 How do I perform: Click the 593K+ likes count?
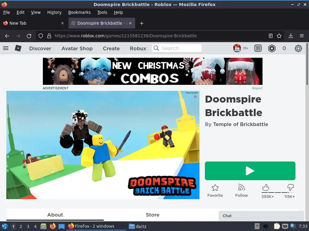tap(268, 197)
